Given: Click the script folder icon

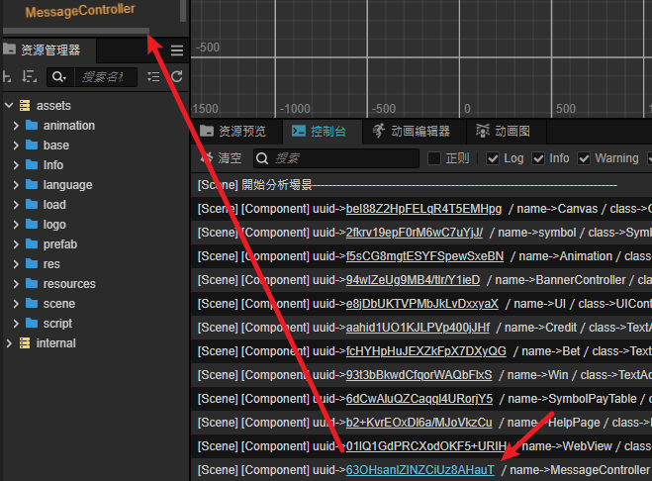Looking at the screenshot, I should [32, 324].
